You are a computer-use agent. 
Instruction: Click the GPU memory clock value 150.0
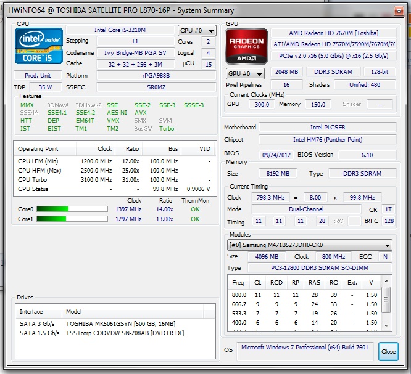[318, 104]
